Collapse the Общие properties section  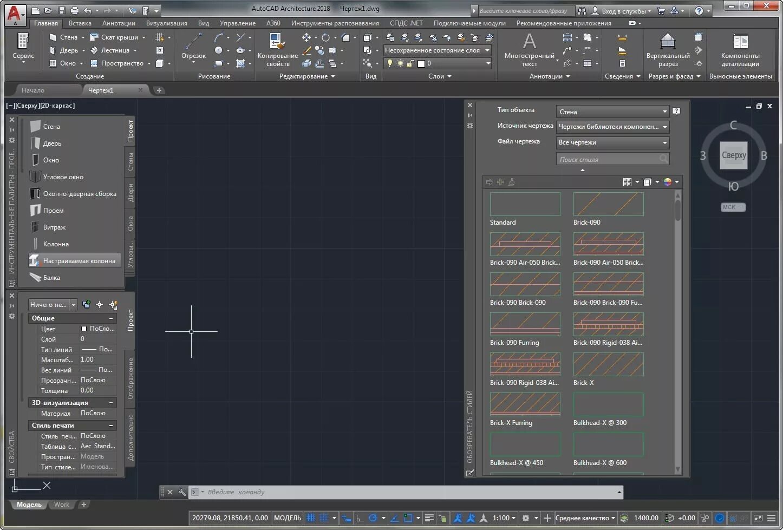pos(111,318)
